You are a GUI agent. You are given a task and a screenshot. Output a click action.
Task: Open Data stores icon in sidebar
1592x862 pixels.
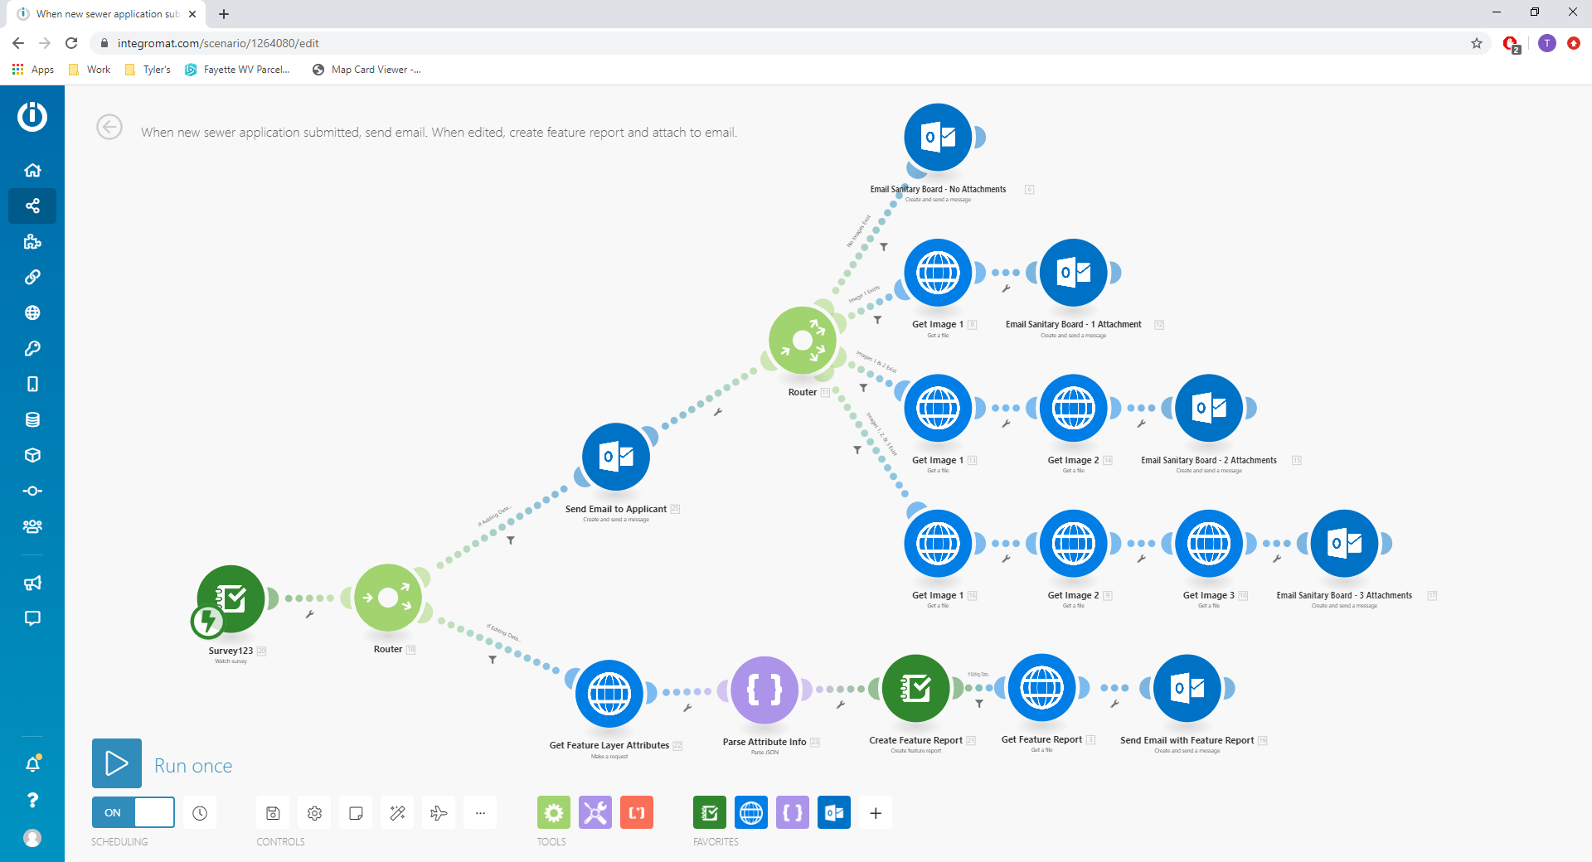point(32,419)
